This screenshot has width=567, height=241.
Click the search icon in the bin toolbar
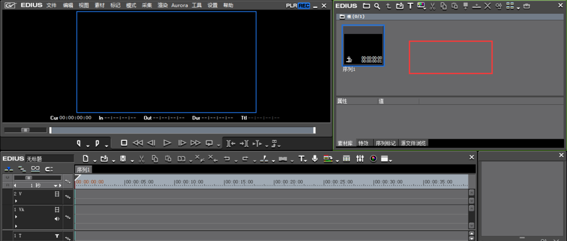[377, 6]
